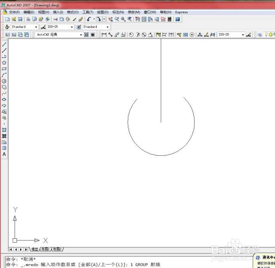The image size is (275, 268).
Task: Select the Hatch tool
Action: 4,130
